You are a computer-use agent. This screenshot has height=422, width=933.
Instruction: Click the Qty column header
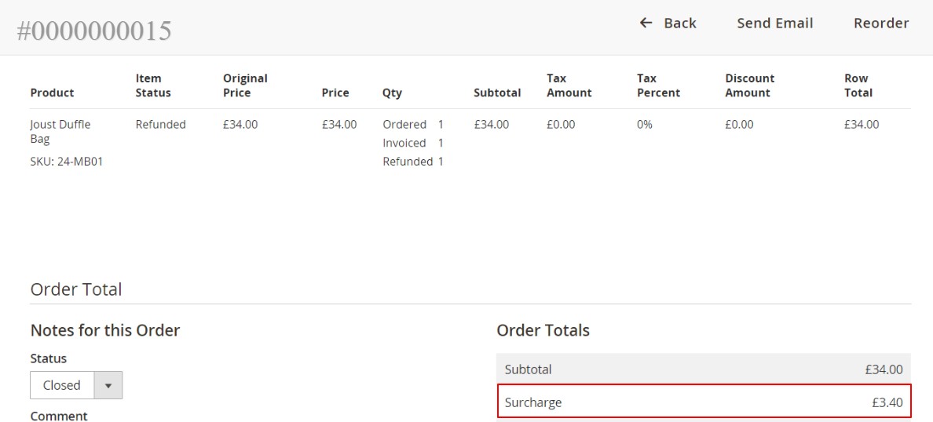coord(392,93)
